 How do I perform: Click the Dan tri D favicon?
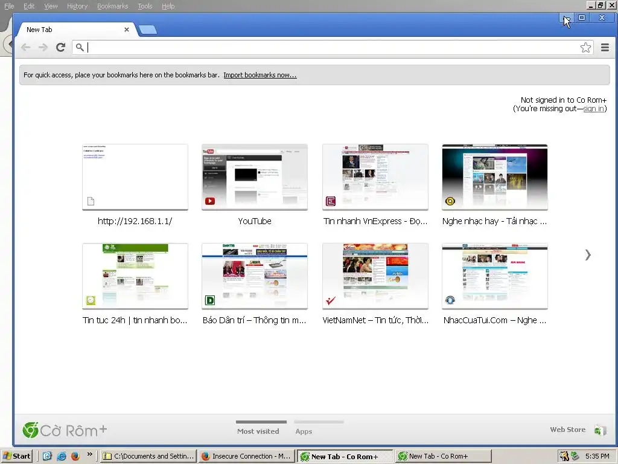click(x=210, y=300)
